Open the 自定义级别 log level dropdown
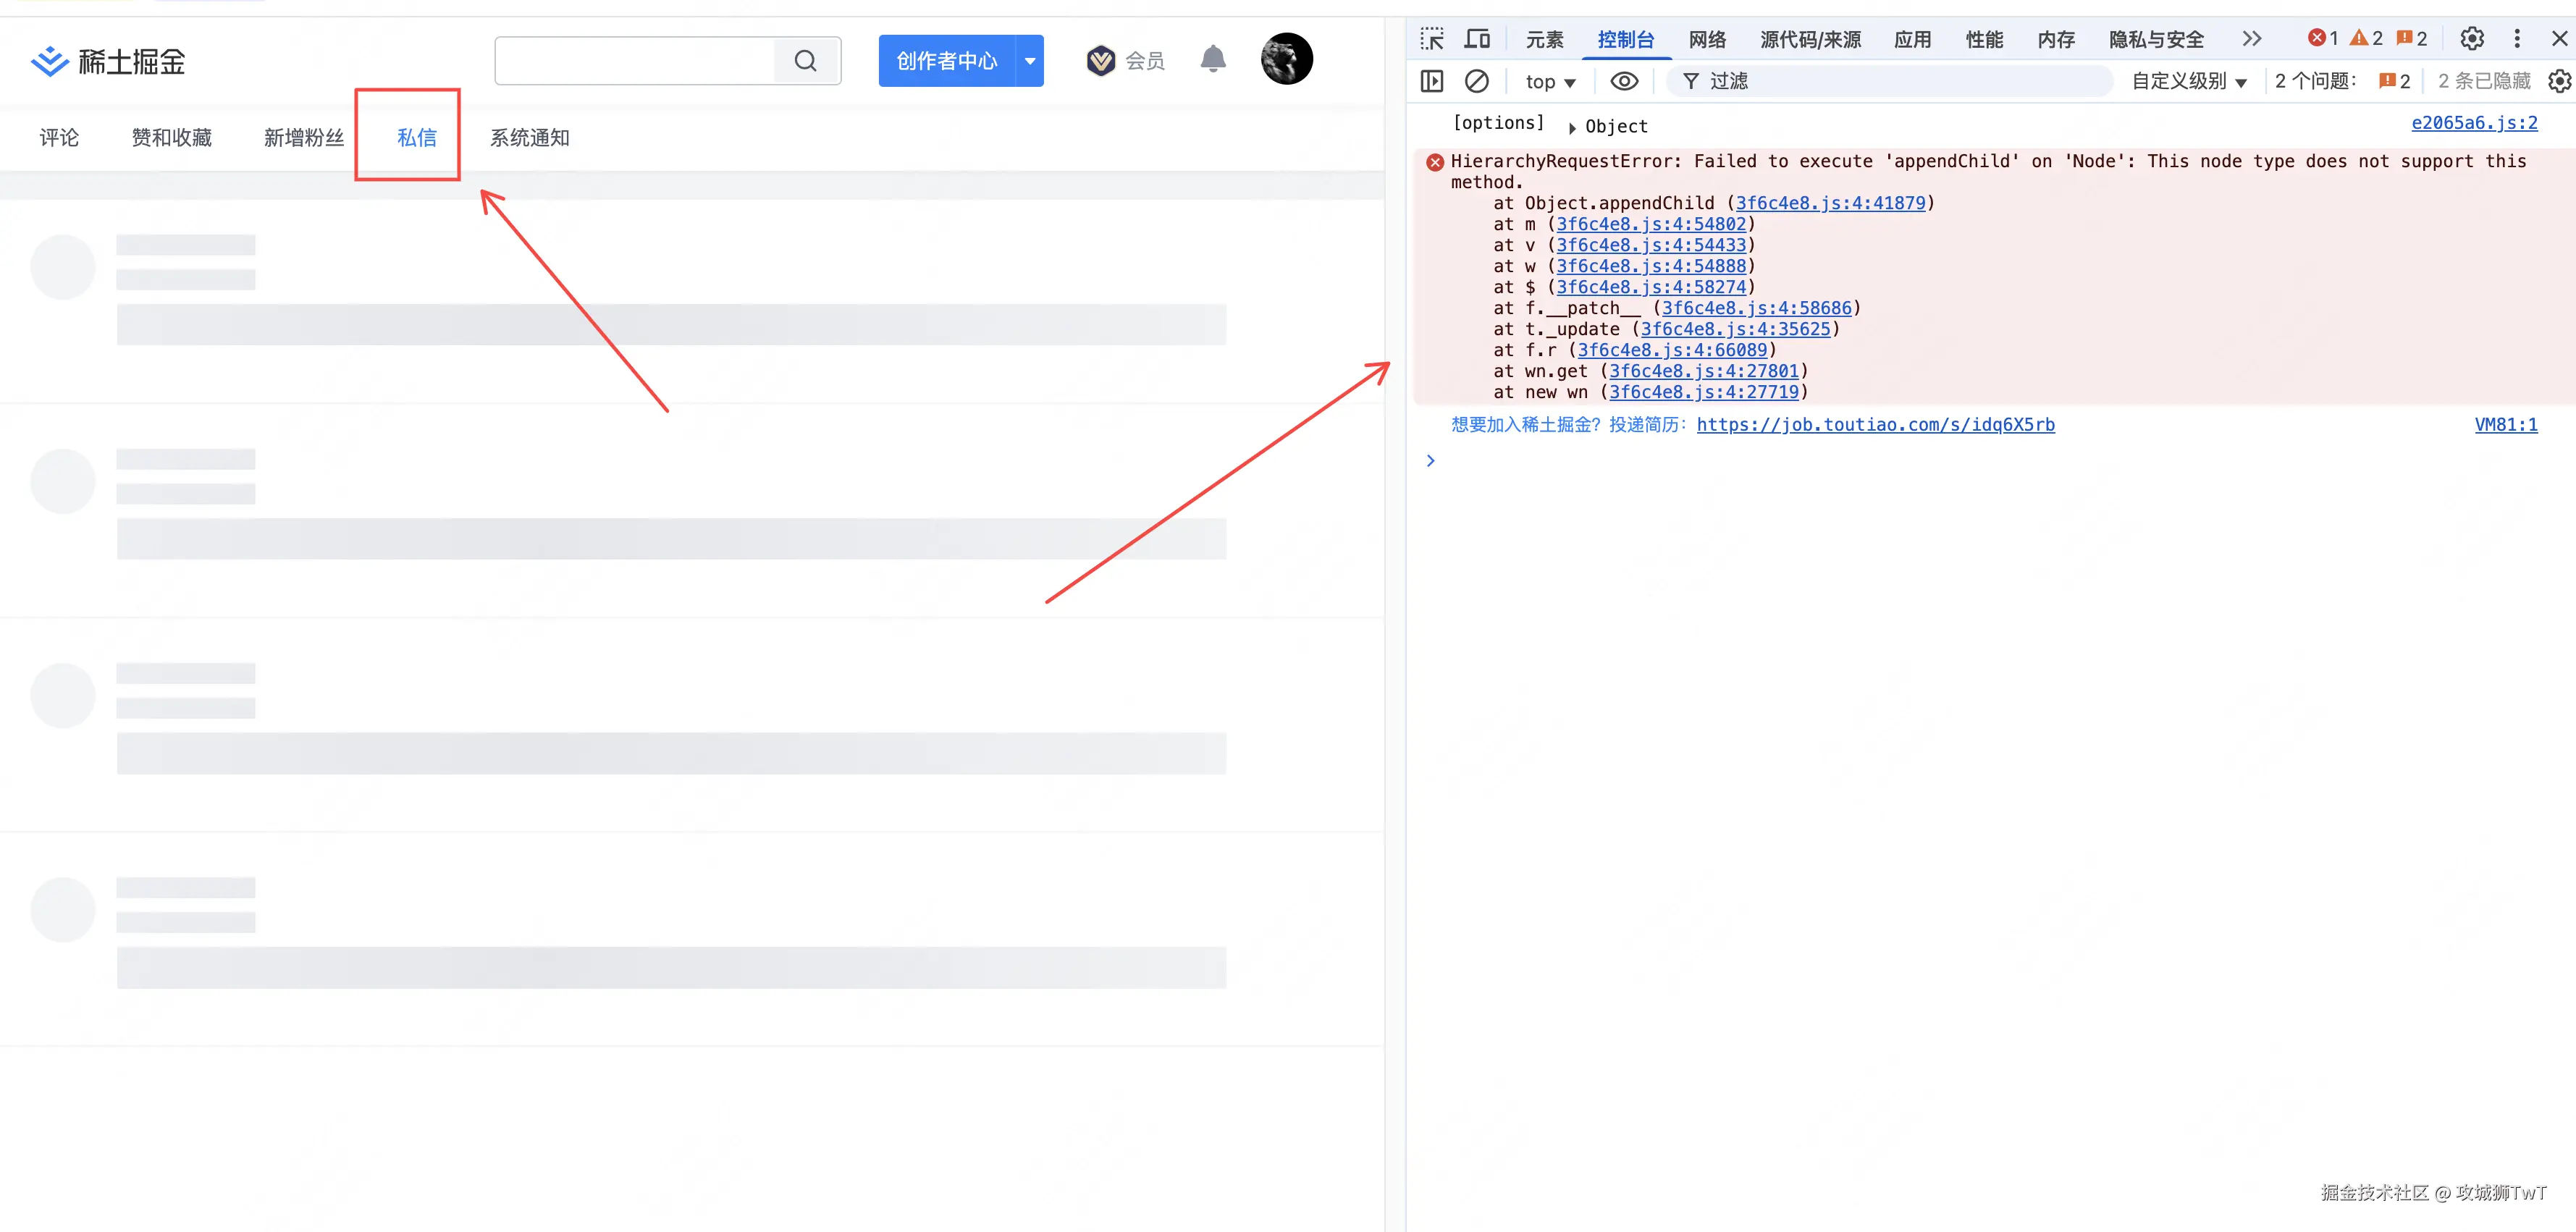This screenshot has height=1232, width=2576. point(2189,82)
